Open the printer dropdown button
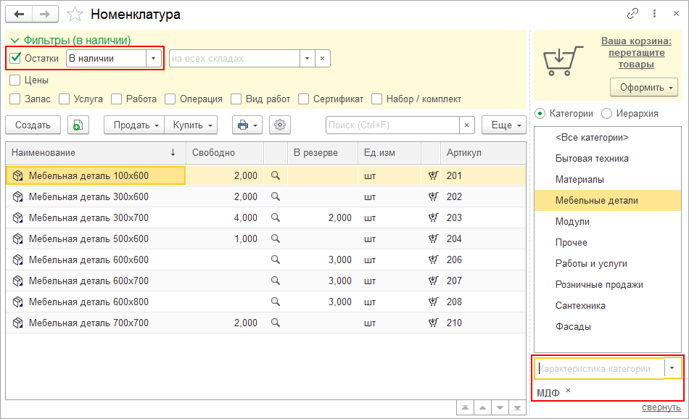Viewport: 689px width, 419px height. pos(247,125)
